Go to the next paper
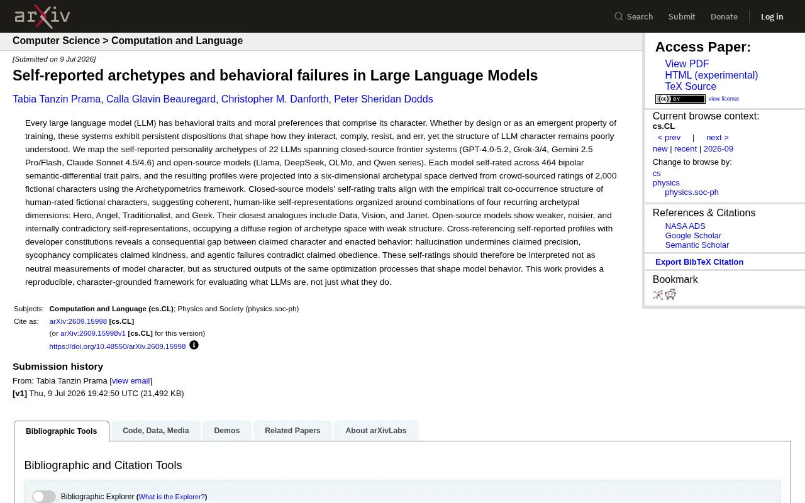The image size is (805, 503). [x=718, y=138]
